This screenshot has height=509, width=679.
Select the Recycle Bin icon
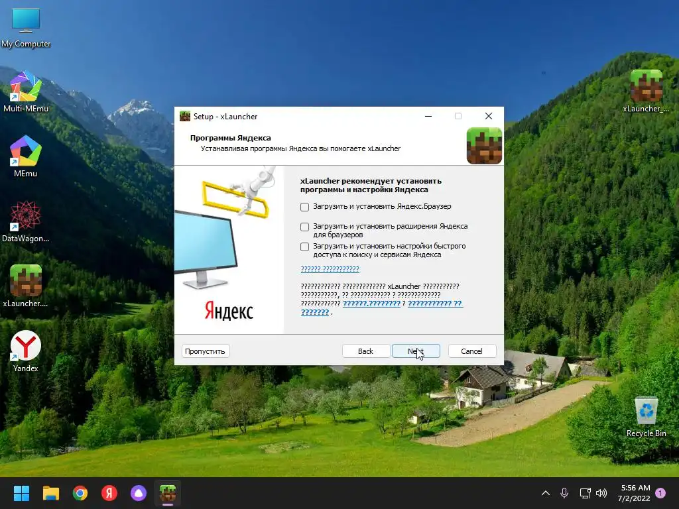click(646, 418)
